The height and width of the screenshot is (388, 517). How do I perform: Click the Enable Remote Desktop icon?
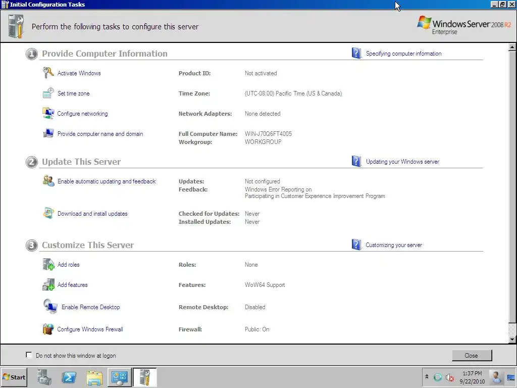pyautogui.click(x=50, y=306)
